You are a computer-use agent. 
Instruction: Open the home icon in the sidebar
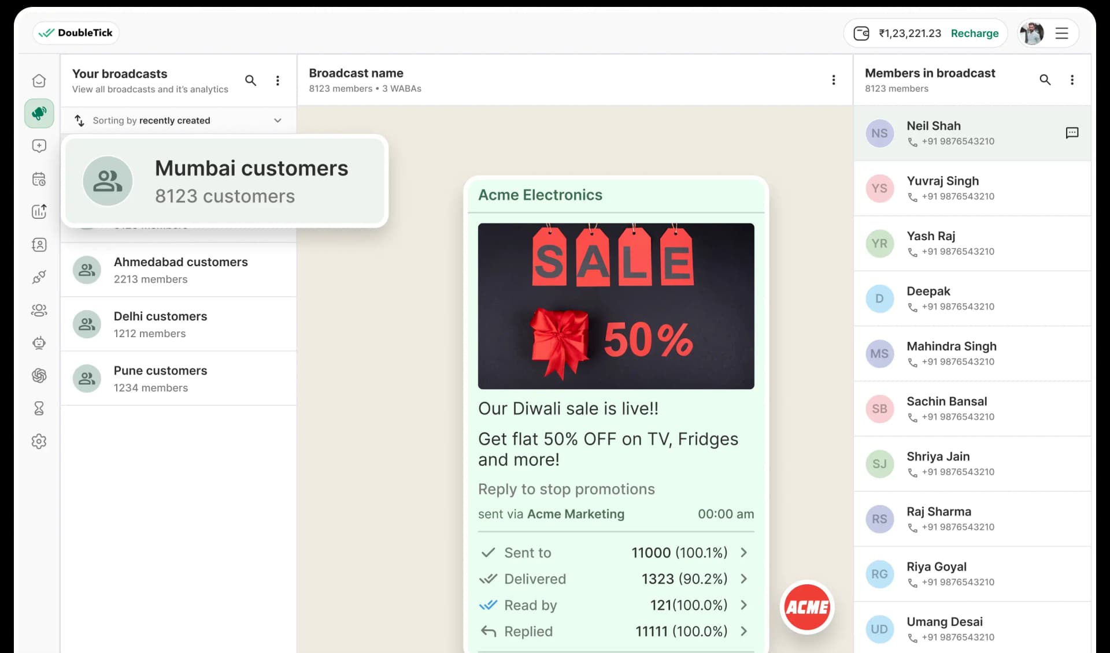[39, 80]
